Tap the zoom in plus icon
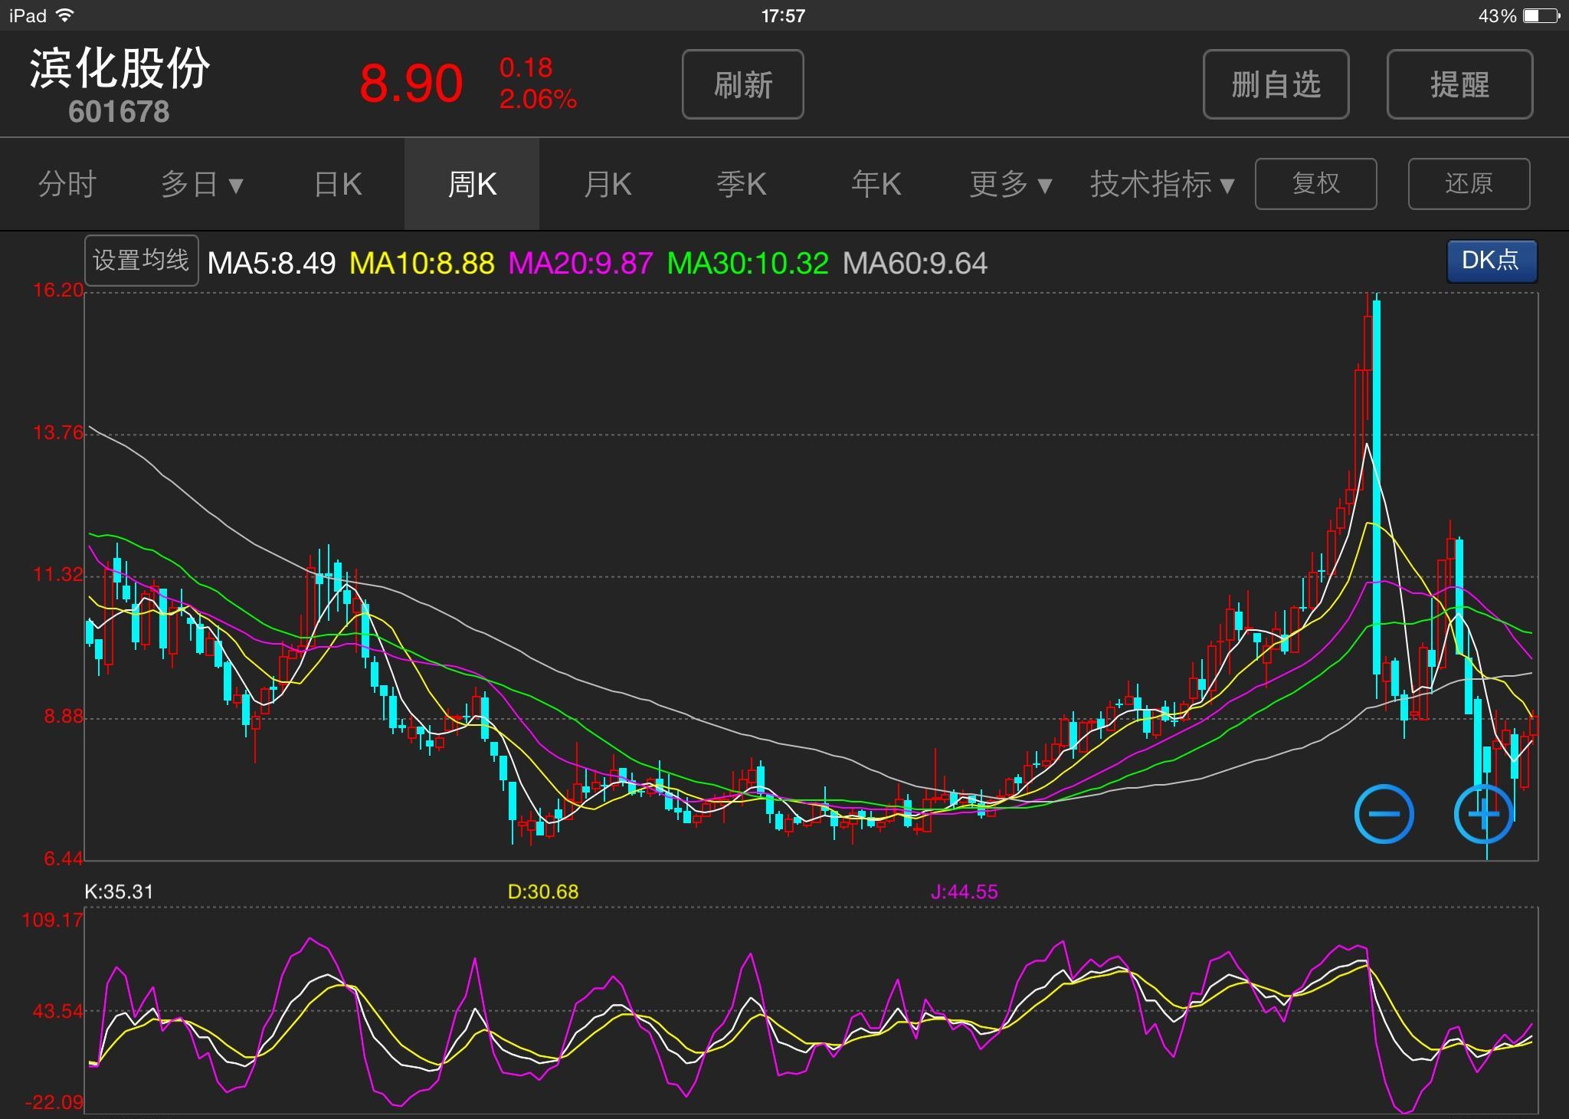Viewport: 1569px width, 1119px height. pos(1484,814)
